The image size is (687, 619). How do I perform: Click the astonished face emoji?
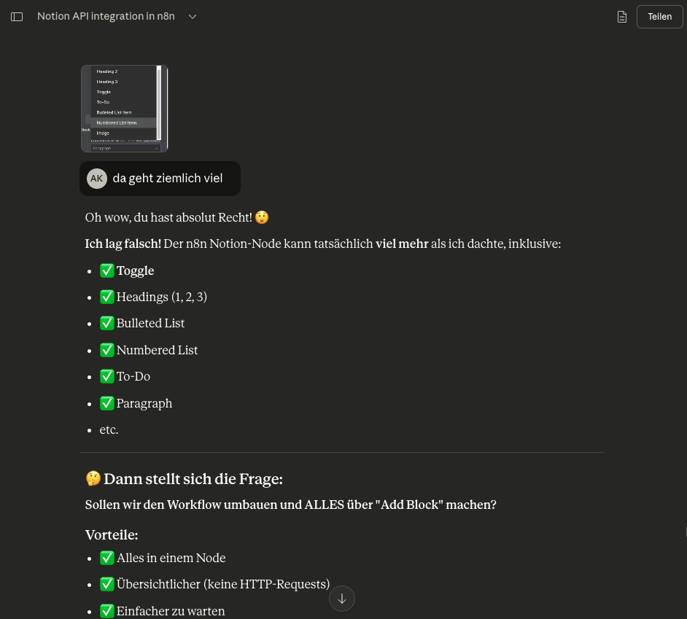pos(262,217)
